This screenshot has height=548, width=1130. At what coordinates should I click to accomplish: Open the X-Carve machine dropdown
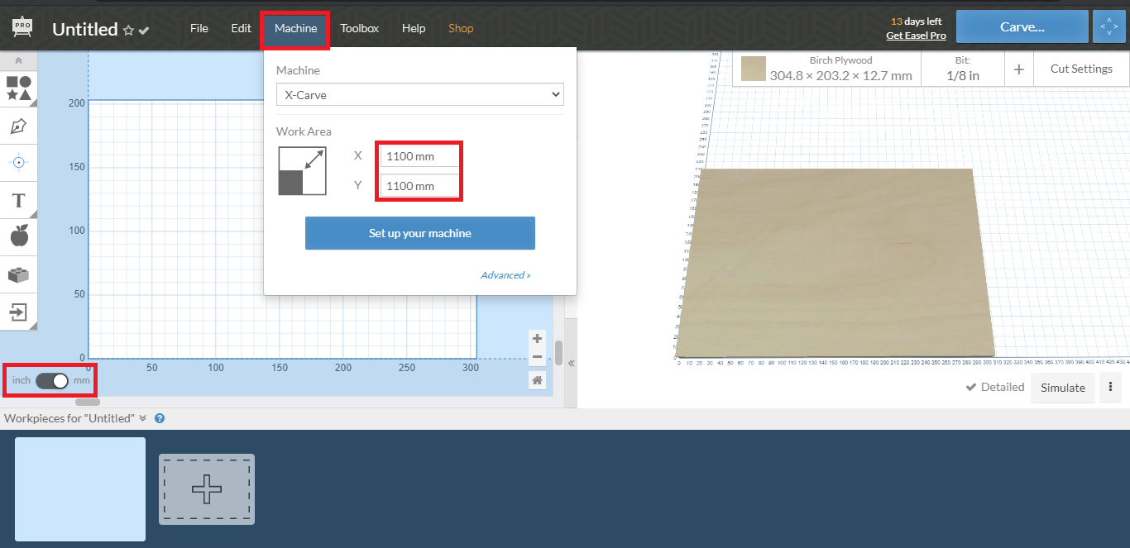coord(420,94)
